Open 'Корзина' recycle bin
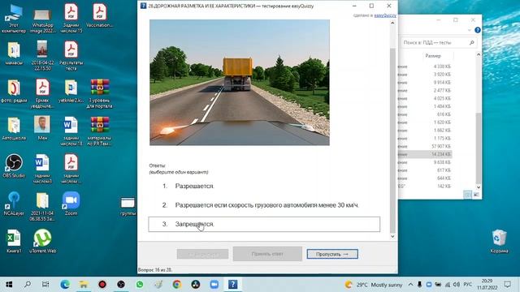This screenshot has height=292, width=520. [x=499, y=242]
